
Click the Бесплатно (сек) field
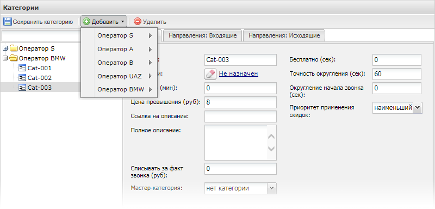pyautogui.click(x=397, y=60)
